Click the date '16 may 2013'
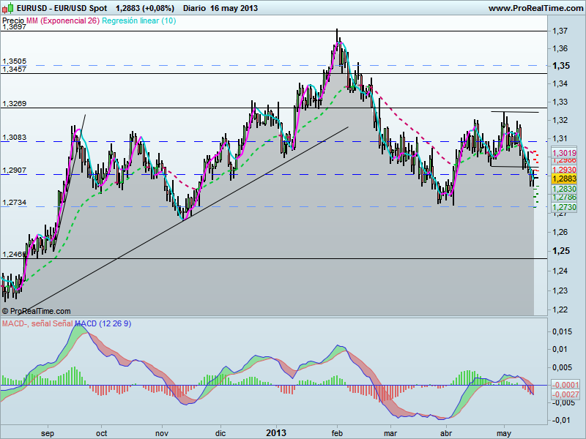 (x=234, y=8)
